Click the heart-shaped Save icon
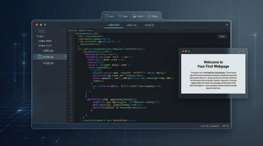 (120, 16)
